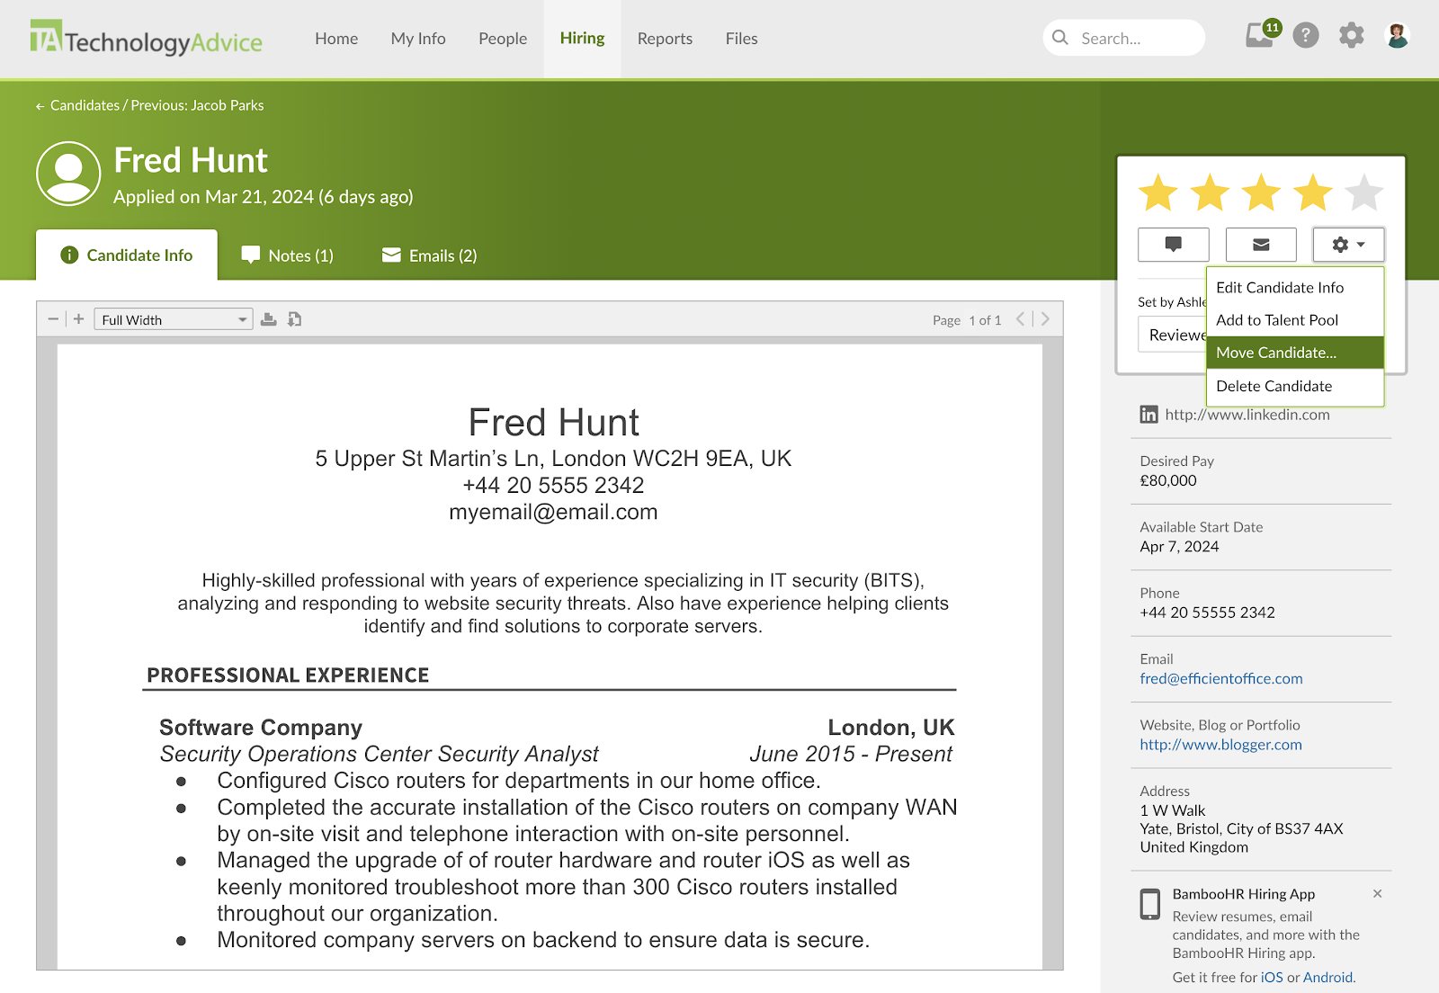Choose Delete Candidate from menu
The height and width of the screenshot is (993, 1439).
1294,387
